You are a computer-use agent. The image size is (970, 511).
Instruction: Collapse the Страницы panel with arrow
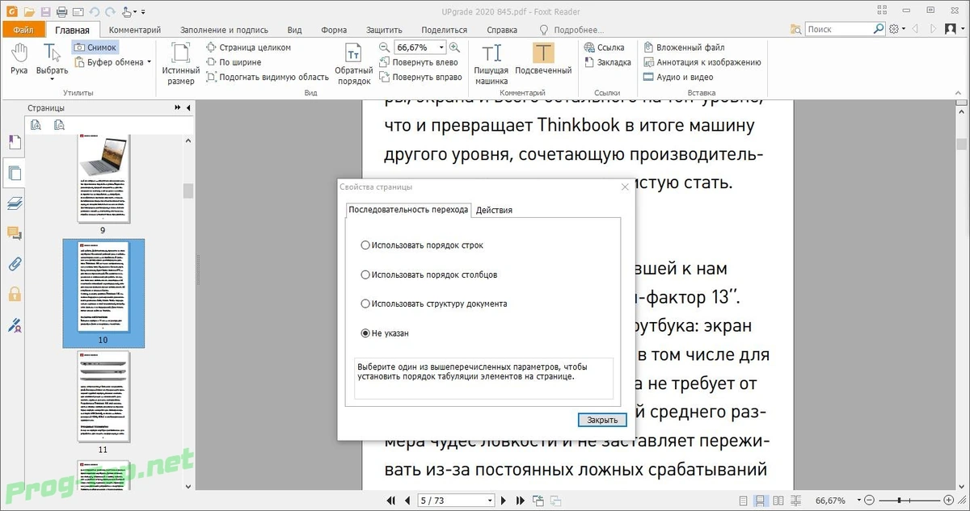point(188,108)
